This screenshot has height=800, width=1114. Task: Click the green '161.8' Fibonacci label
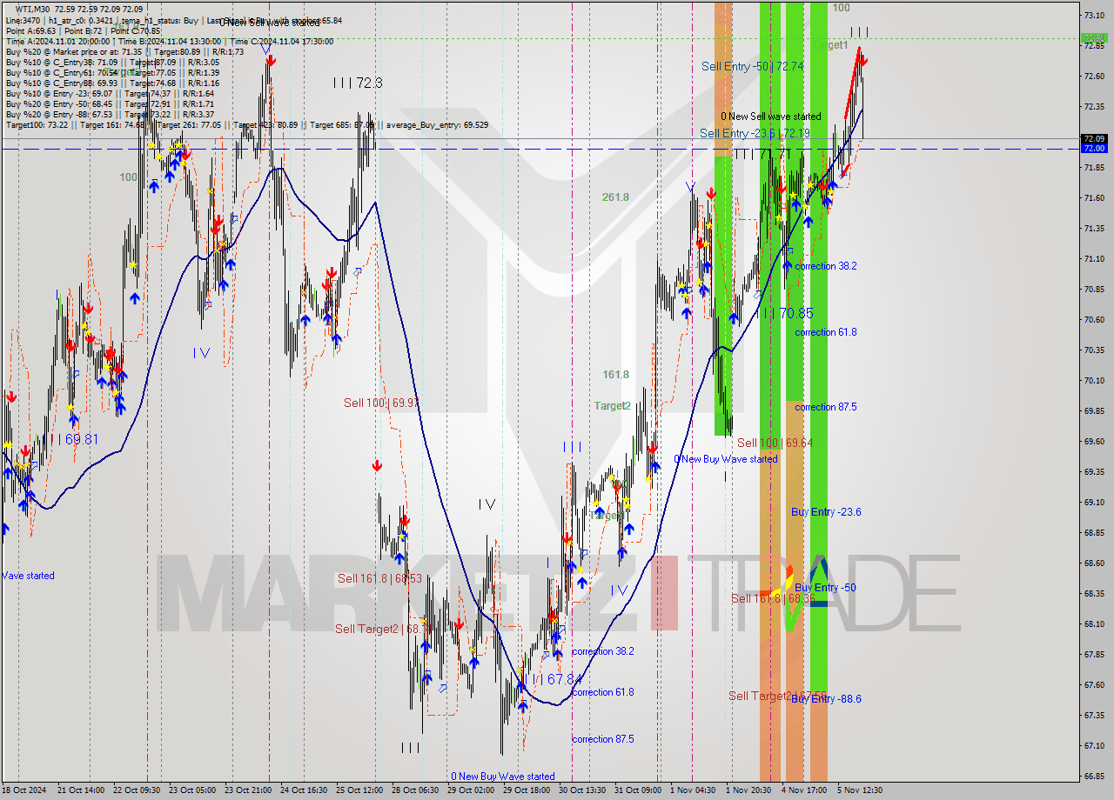(615, 375)
